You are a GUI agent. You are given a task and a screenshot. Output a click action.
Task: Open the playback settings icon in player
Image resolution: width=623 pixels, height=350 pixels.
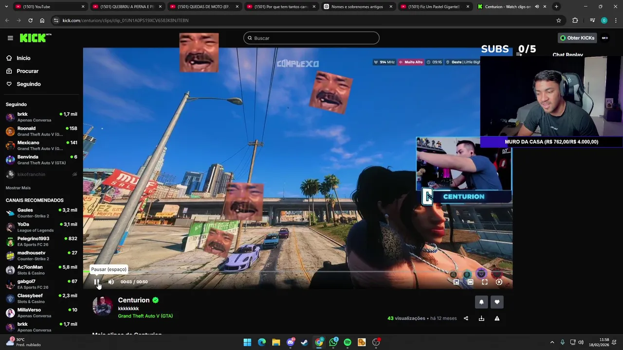(x=499, y=281)
